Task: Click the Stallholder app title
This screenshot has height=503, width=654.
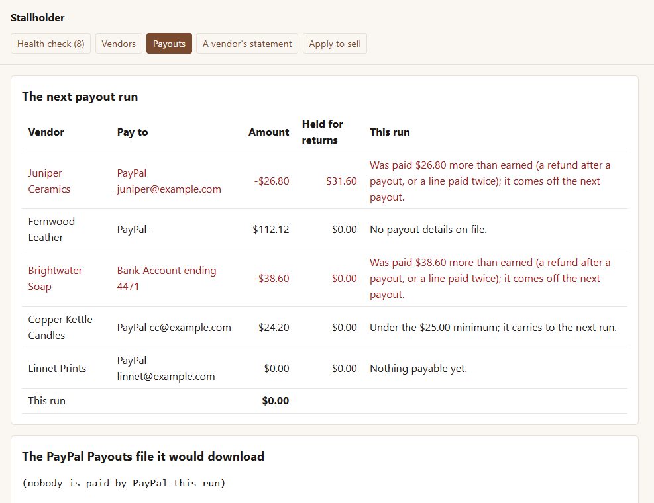Action: coord(38,17)
